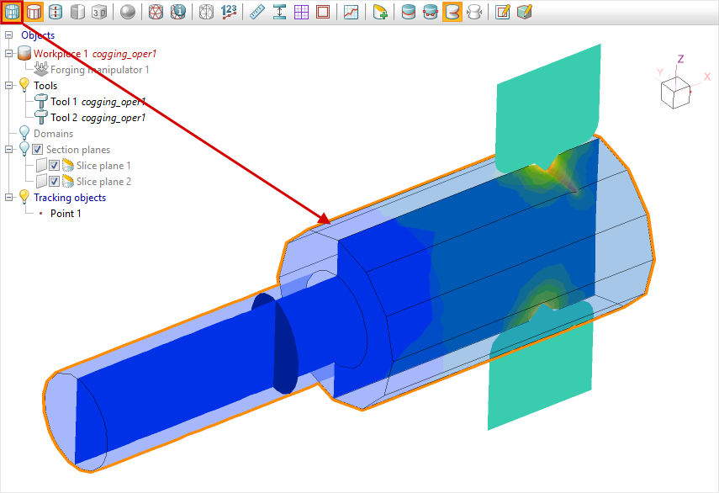Collapse the Tracking objects node
The height and width of the screenshot is (493, 719).
[9, 198]
